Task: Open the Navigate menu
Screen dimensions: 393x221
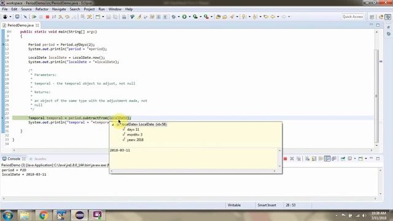Action: [x=59, y=9]
